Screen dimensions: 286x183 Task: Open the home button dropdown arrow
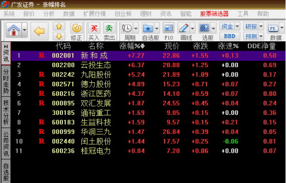pyautogui.click(x=24, y=30)
